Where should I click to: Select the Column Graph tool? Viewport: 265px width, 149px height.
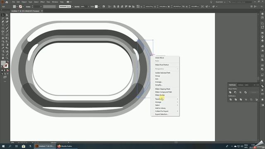[7, 51]
